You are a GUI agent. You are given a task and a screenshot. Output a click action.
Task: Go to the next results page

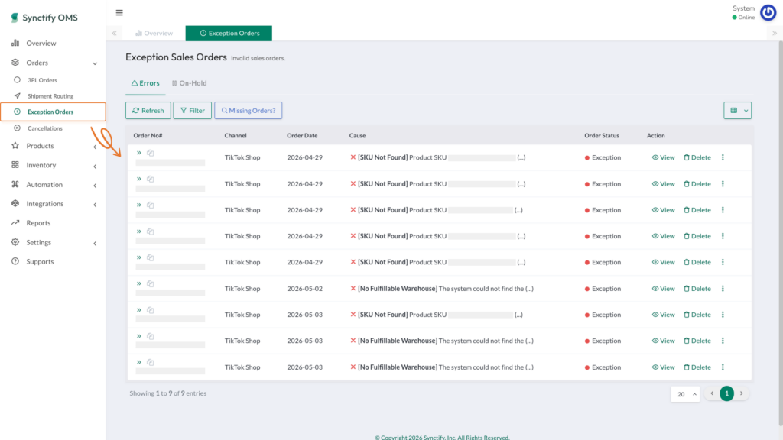pyautogui.click(x=742, y=393)
